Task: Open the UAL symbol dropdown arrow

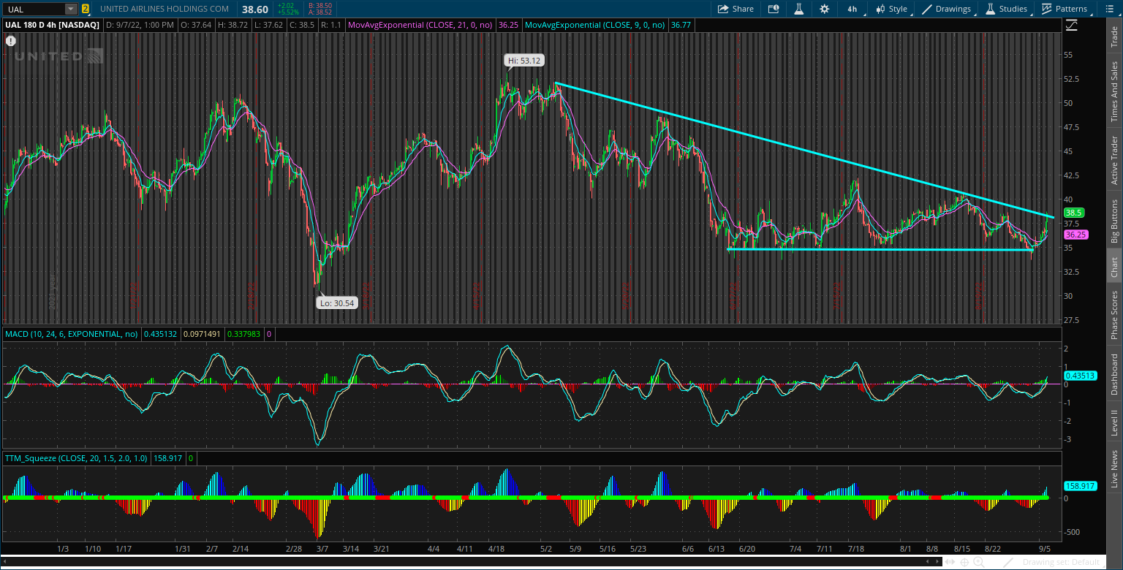Action: point(69,9)
